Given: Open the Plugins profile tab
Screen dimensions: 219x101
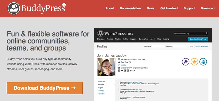Looking at the screenshot, I should 100,88.
